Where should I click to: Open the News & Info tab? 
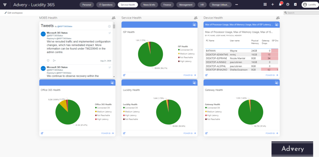(x=149, y=5)
